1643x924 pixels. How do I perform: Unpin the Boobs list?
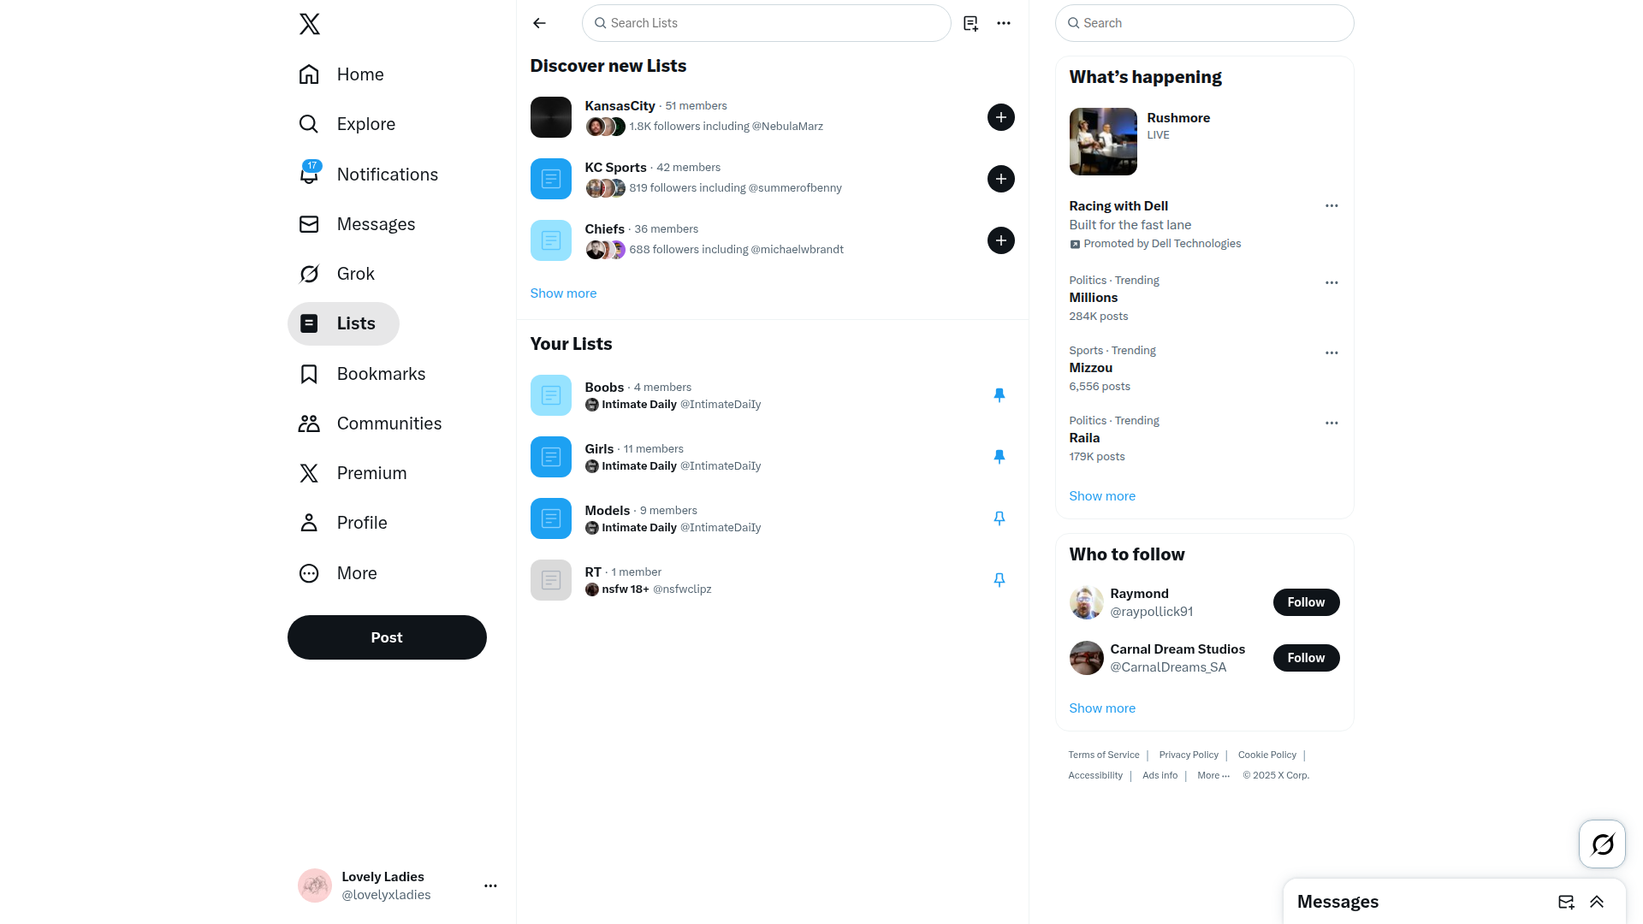pos(999,395)
